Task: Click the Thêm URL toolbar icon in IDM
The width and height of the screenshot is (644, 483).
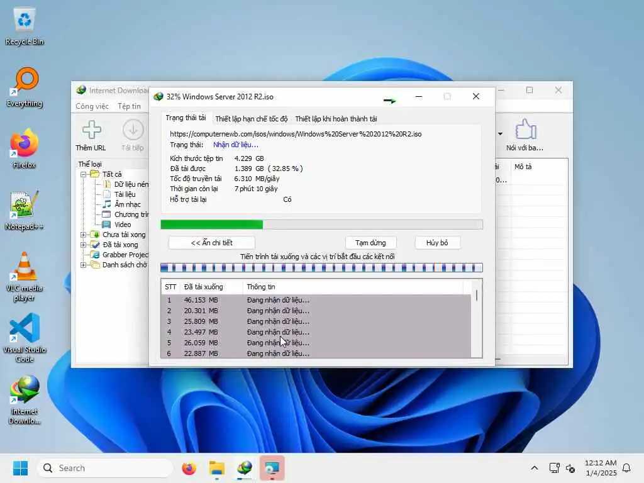Action: tap(91, 136)
